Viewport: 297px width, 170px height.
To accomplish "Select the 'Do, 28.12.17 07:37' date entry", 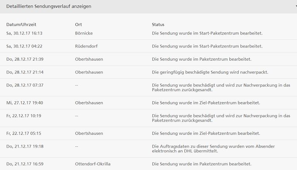I will (25, 85).
